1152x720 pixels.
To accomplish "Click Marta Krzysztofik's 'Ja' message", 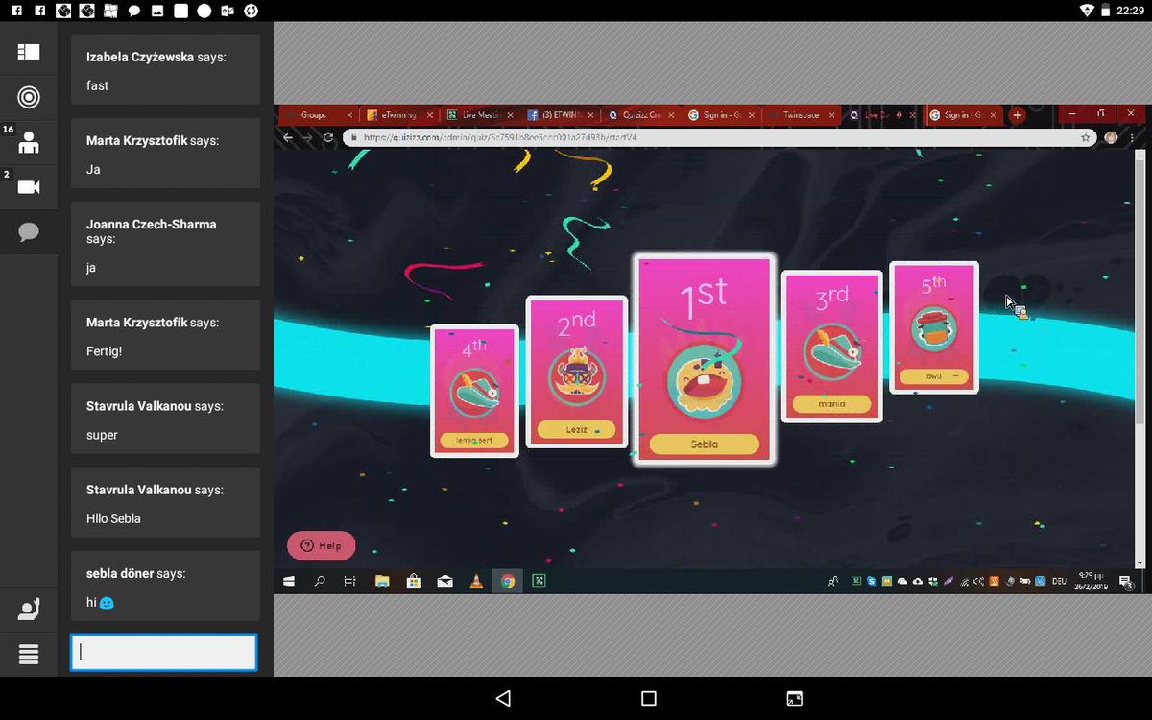I will [166, 153].
